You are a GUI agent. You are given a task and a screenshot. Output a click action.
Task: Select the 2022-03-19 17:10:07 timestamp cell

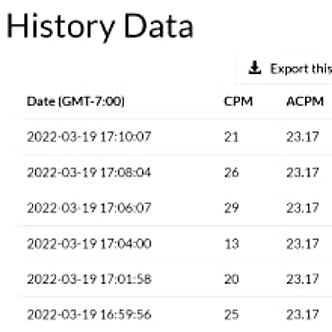pos(89,137)
